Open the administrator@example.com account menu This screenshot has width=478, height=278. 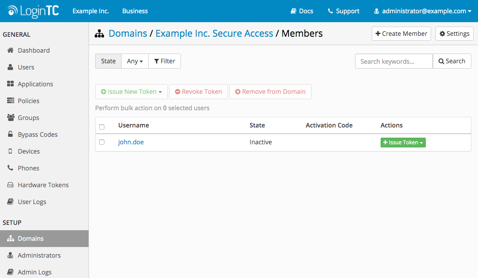[x=422, y=11]
